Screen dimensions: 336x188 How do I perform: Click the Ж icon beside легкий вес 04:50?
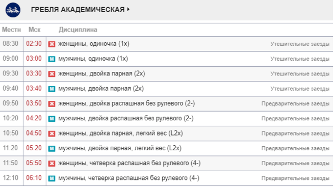pos(51,133)
